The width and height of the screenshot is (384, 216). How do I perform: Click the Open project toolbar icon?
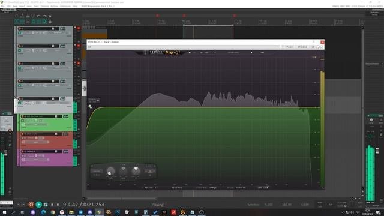(x=22, y=16)
